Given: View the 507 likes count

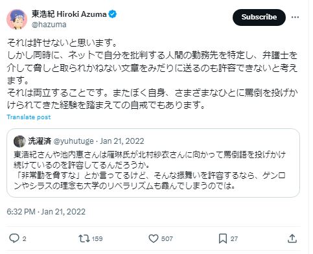Looking at the screenshot, I should [167, 238].
